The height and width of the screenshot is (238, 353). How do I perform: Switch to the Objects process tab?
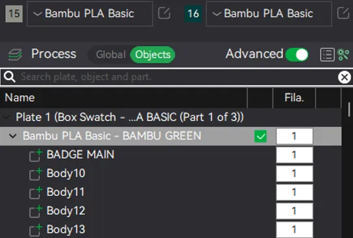click(x=152, y=54)
